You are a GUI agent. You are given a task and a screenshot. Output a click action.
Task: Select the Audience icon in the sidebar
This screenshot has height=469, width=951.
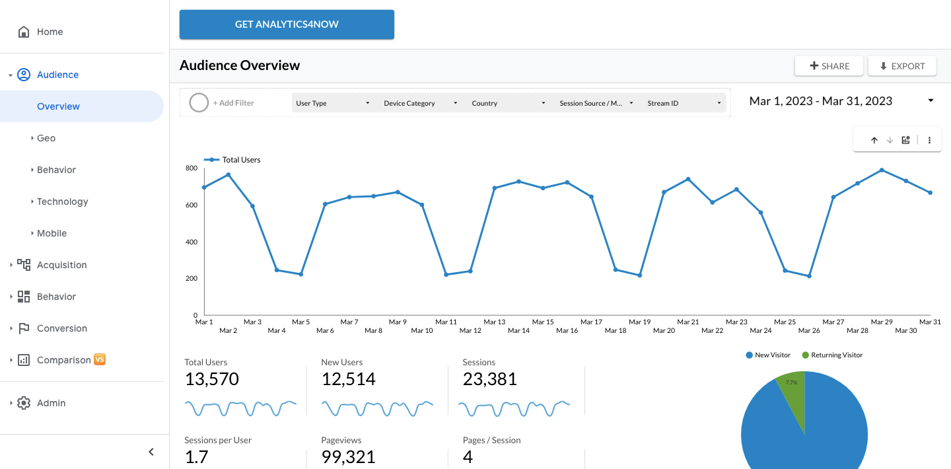click(24, 74)
